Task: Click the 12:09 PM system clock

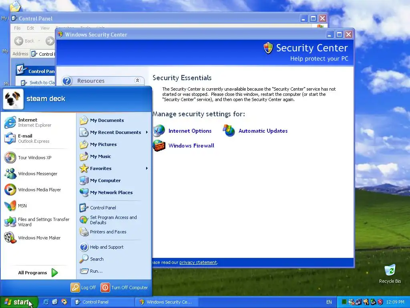Action: (395, 302)
